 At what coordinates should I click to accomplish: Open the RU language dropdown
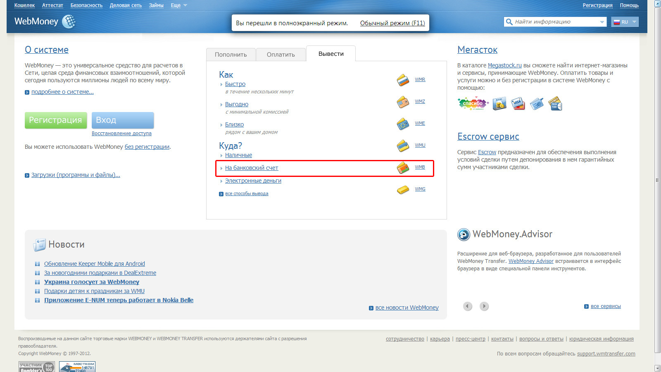point(625,22)
